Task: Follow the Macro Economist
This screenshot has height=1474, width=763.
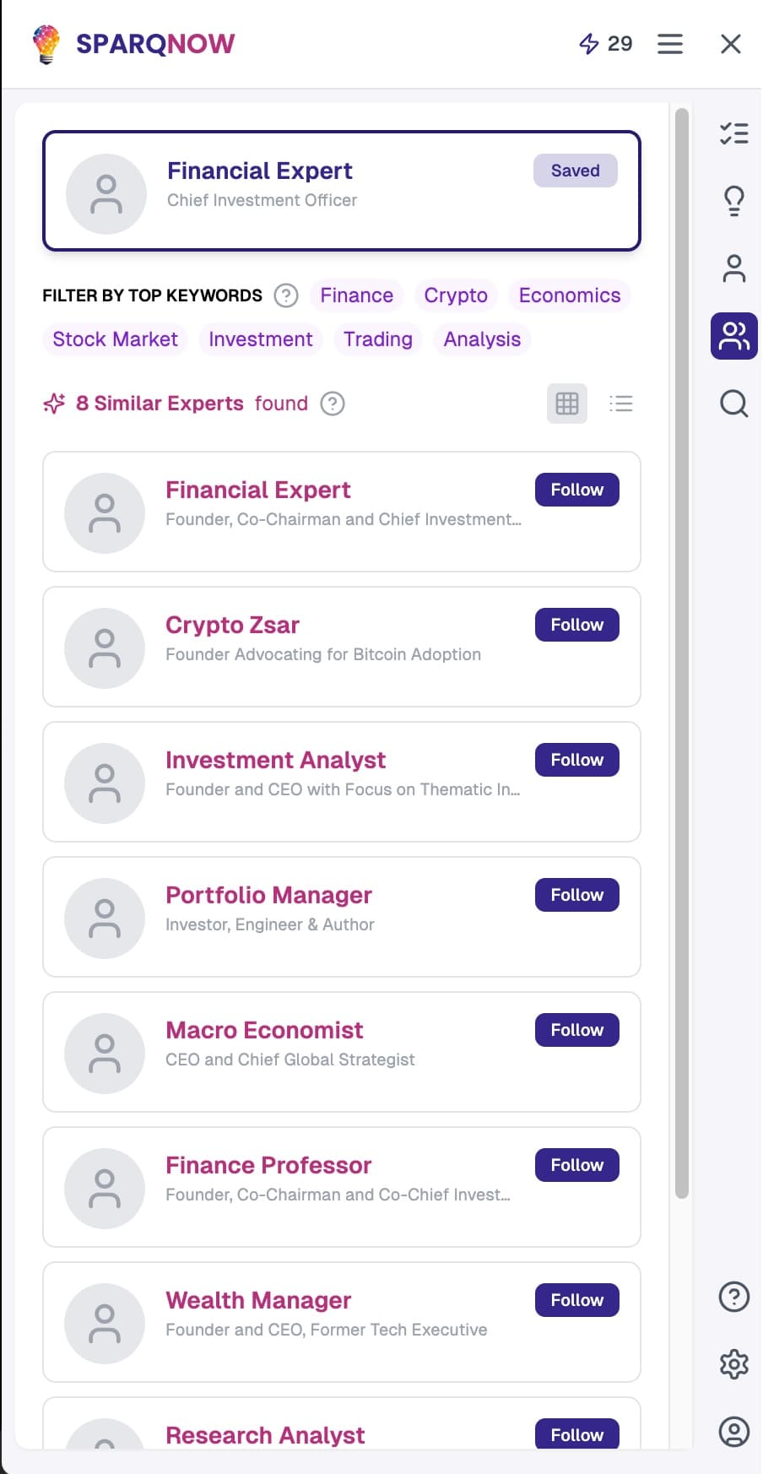Action: (576, 1029)
